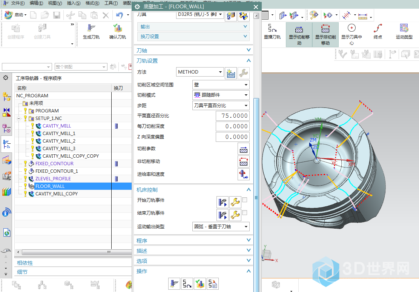Open the File (文件) menu
419x292 pixels.
click(18, 3)
